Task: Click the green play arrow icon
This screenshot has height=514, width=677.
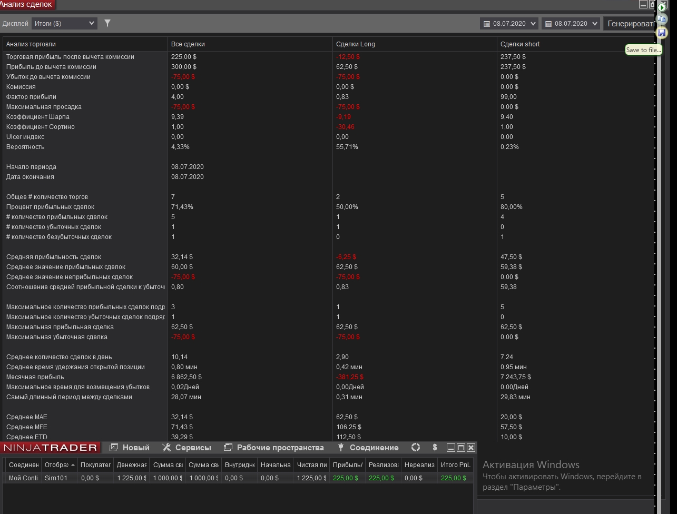Action: pyautogui.click(x=662, y=7)
